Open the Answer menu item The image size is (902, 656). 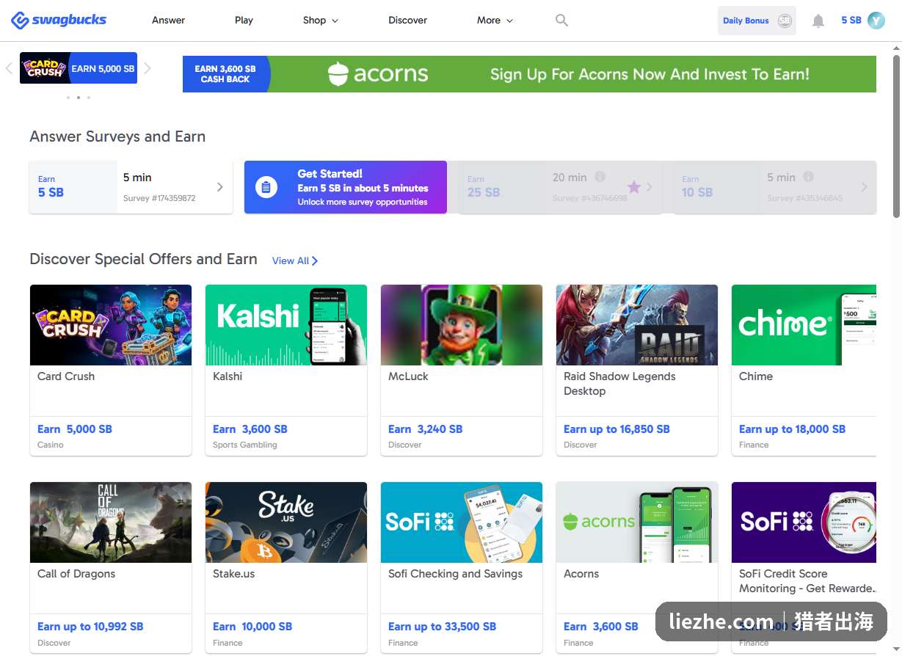click(168, 21)
